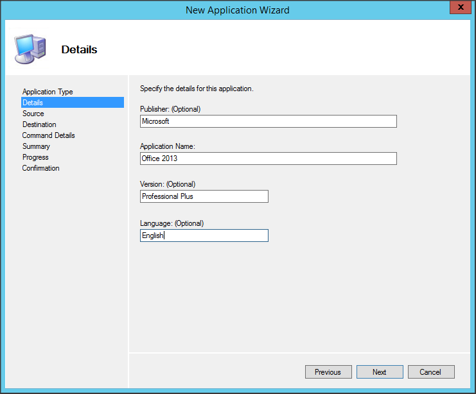Select Application Type step in sidebar

click(x=48, y=92)
